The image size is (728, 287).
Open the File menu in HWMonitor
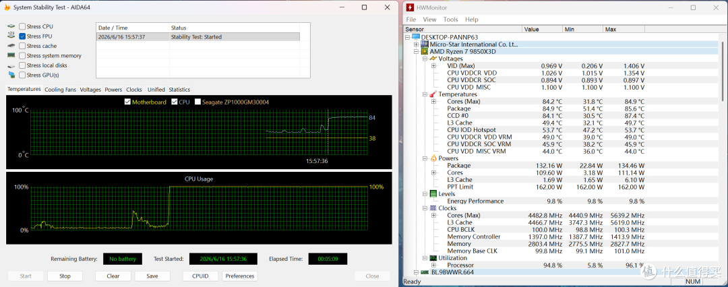(x=411, y=20)
